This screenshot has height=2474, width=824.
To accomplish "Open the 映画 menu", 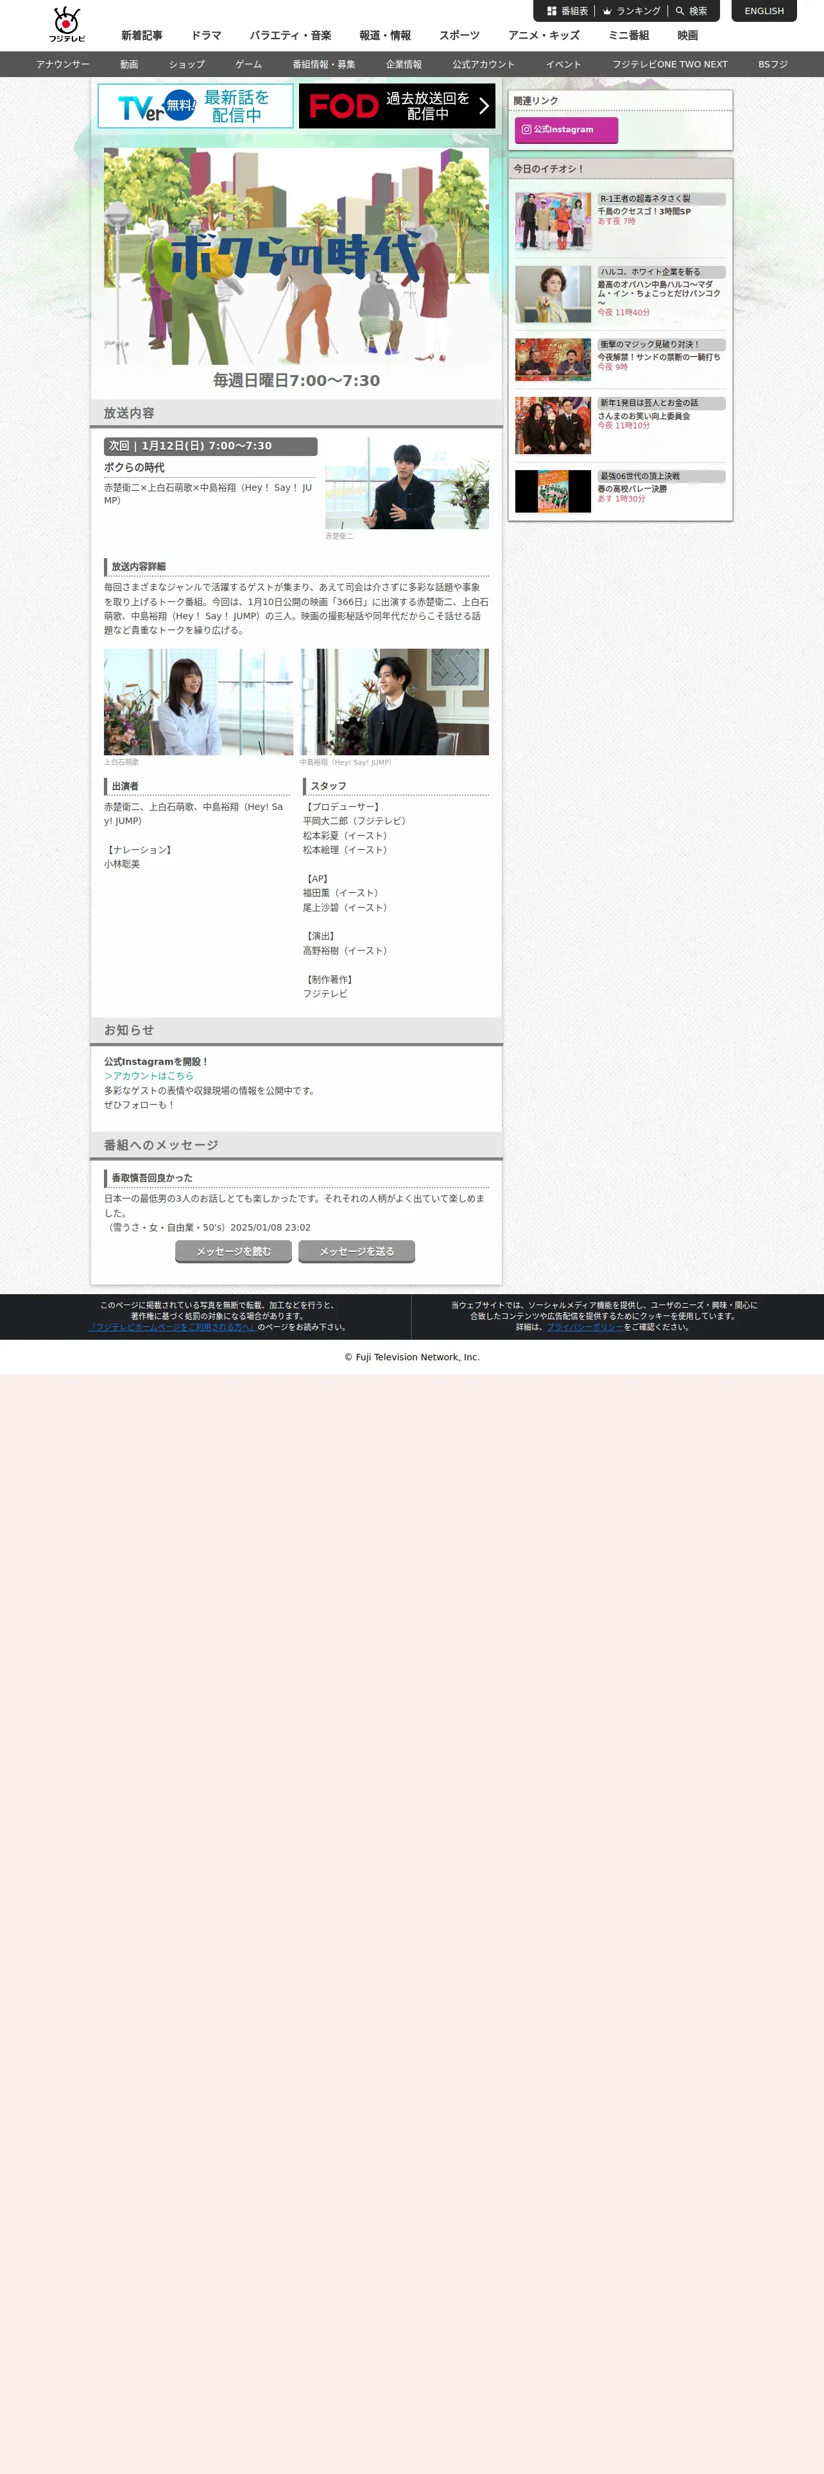I will point(688,35).
